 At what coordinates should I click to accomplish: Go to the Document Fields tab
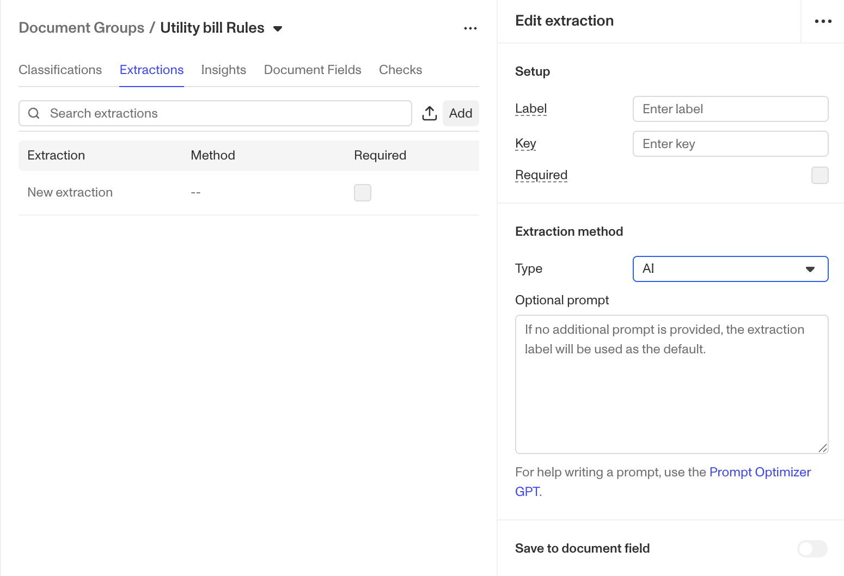point(313,70)
